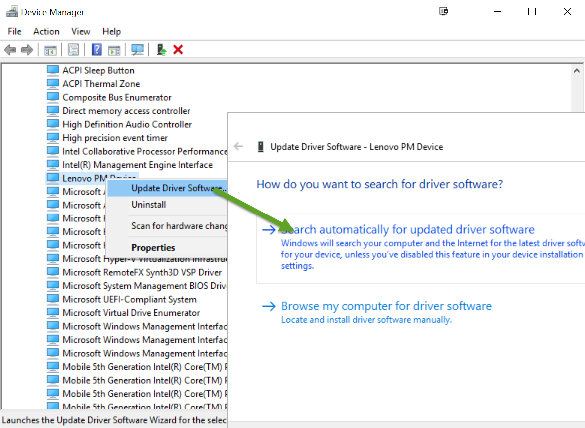This screenshot has width=585, height=428.
Task: Click back arrow in Update Driver dialog
Action: pos(239,147)
